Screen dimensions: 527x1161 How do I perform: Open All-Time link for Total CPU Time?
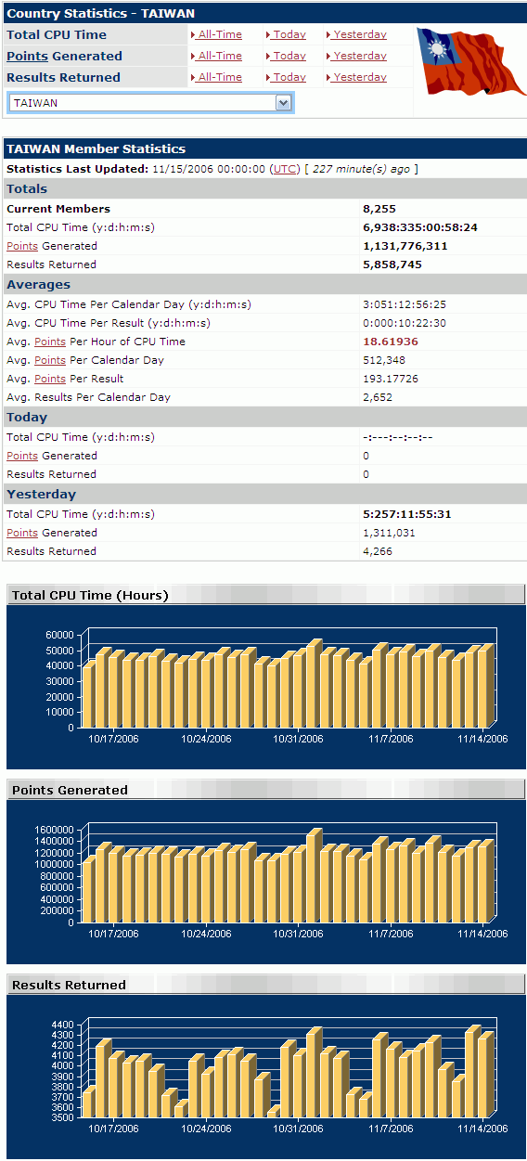point(216,34)
